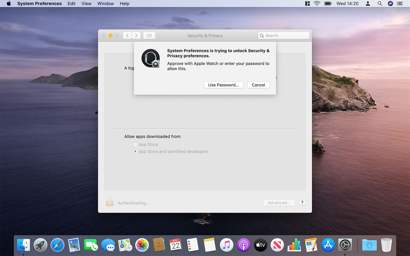Open the View menu in System Preferences
The image size is (410, 256).
point(86,4)
